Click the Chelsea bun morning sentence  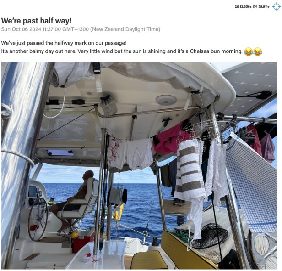pyautogui.click(x=122, y=51)
